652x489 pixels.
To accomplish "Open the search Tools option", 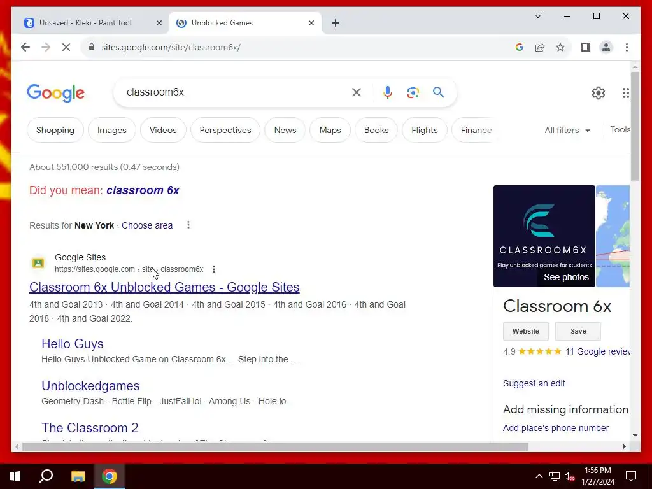I will click(x=620, y=130).
